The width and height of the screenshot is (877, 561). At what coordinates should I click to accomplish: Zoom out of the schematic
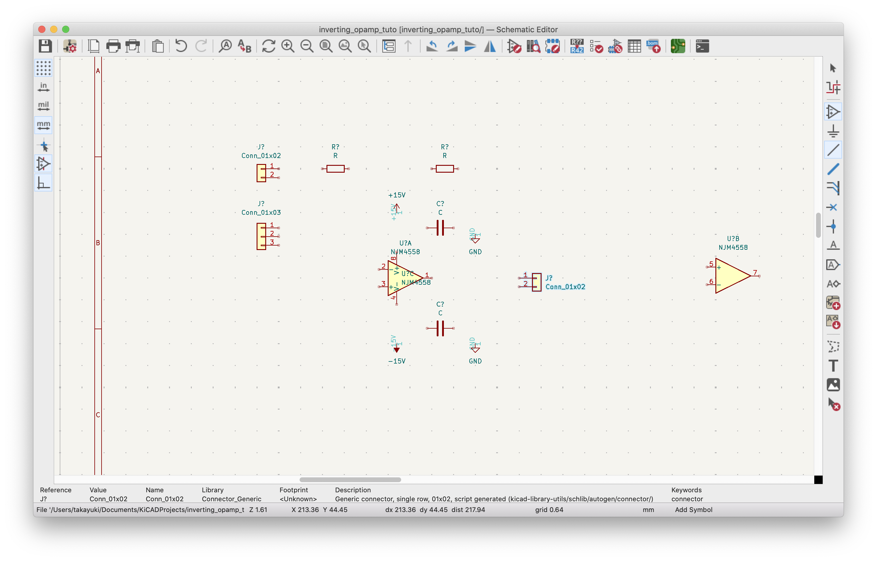[x=307, y=46]
